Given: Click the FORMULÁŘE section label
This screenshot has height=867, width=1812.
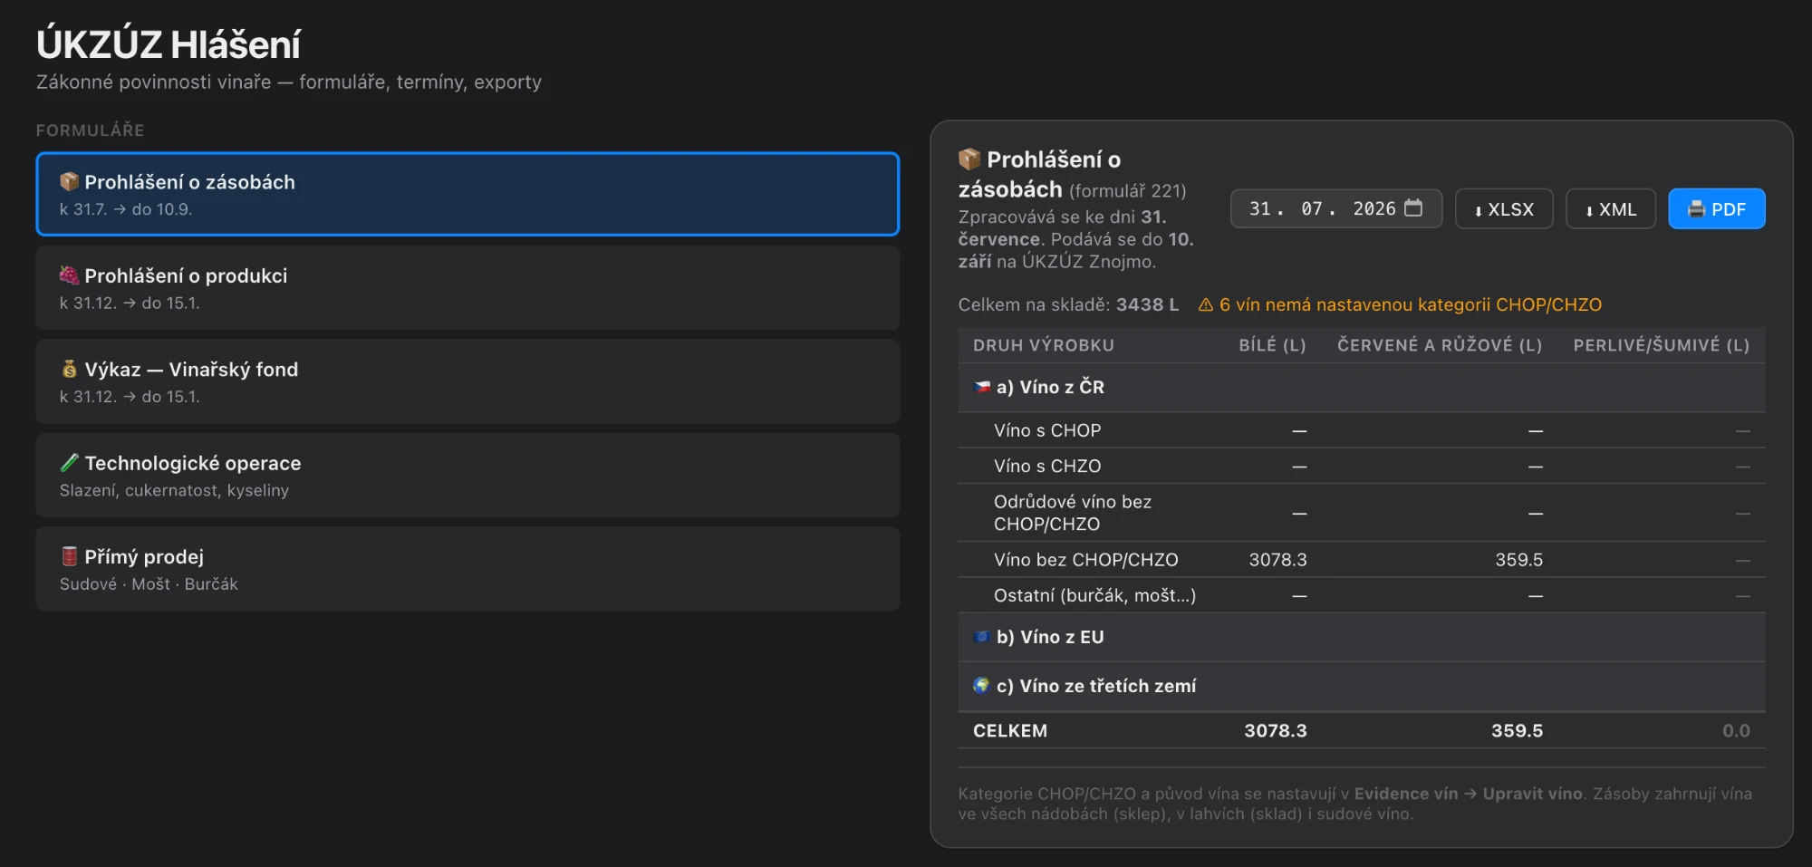Looking at the screenshot, I should [90, 130].
